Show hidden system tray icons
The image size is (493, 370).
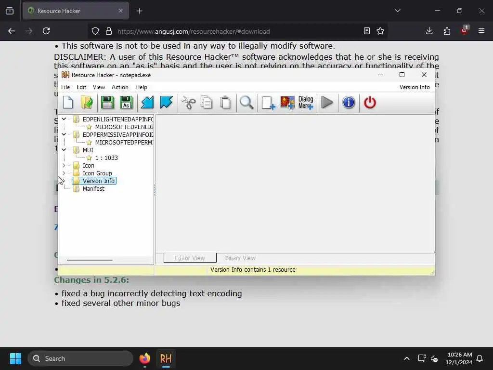[x=406, y=358]
